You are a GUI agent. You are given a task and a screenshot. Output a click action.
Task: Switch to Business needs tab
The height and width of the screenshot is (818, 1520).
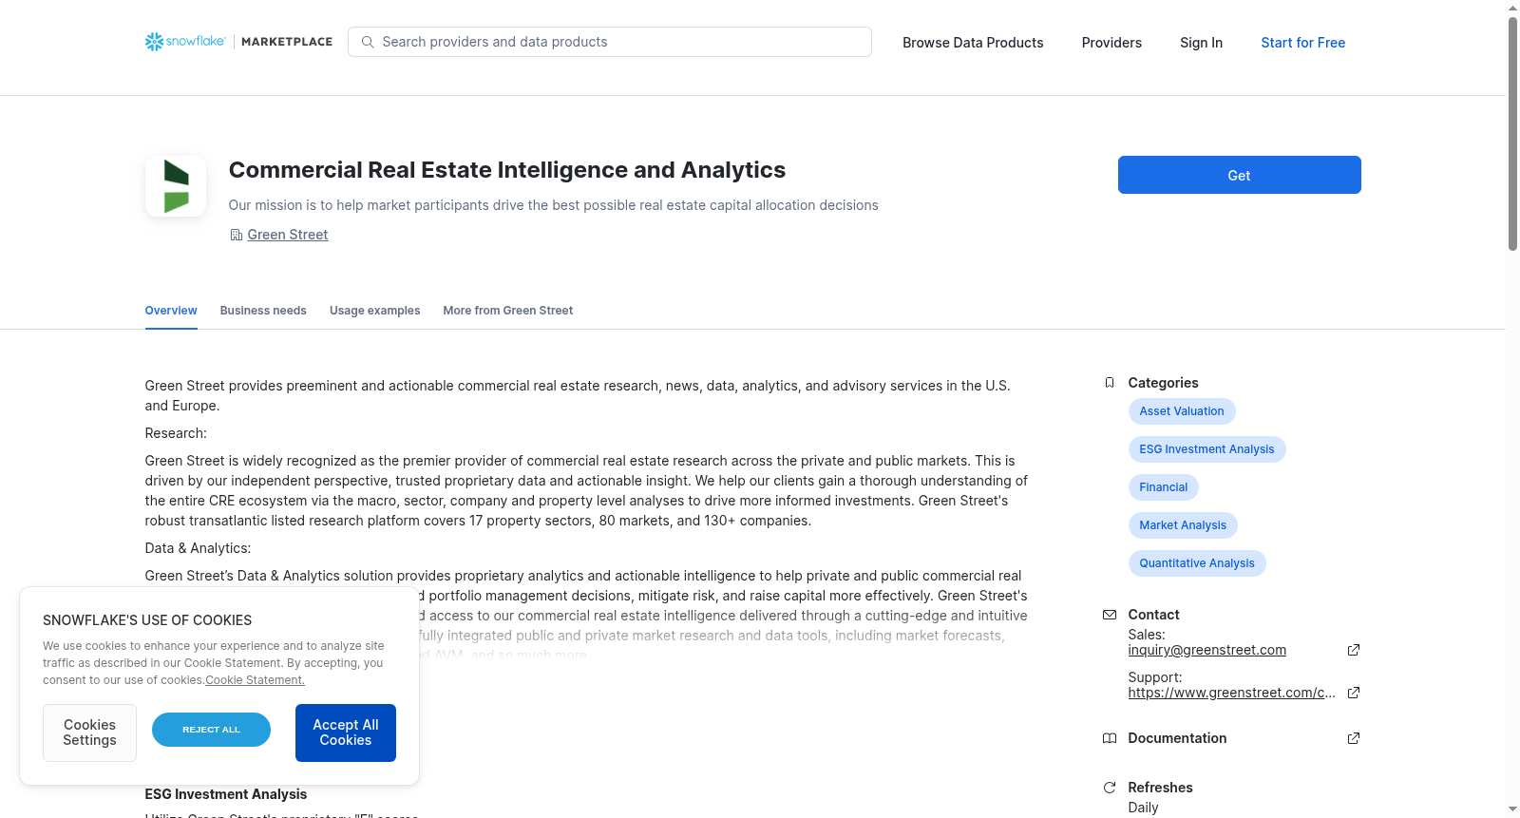[263, 311]
